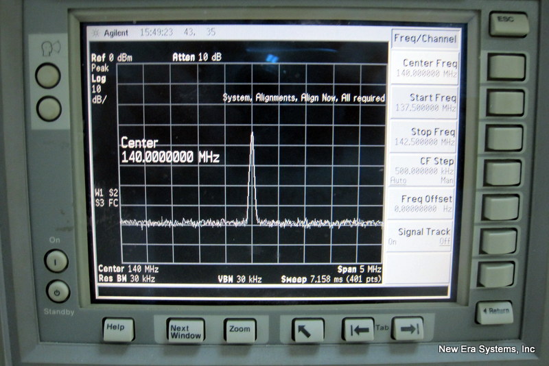Tap the diagonal up-left arrow key

(x=308, y=329)
